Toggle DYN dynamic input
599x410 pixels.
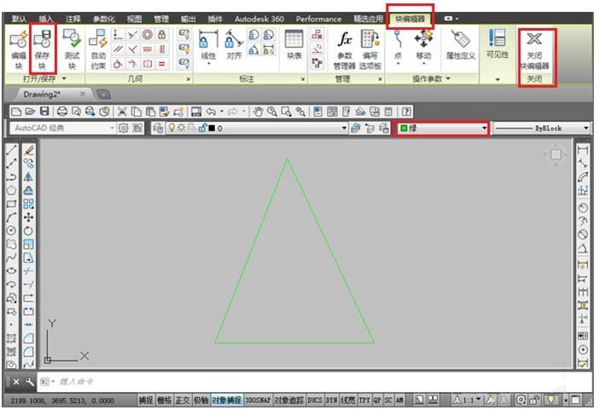click(331, 400)
